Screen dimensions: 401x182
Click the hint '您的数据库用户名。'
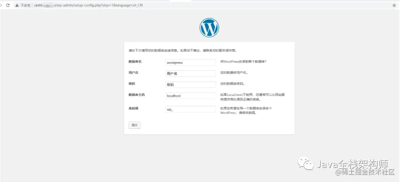pos(234,73)
